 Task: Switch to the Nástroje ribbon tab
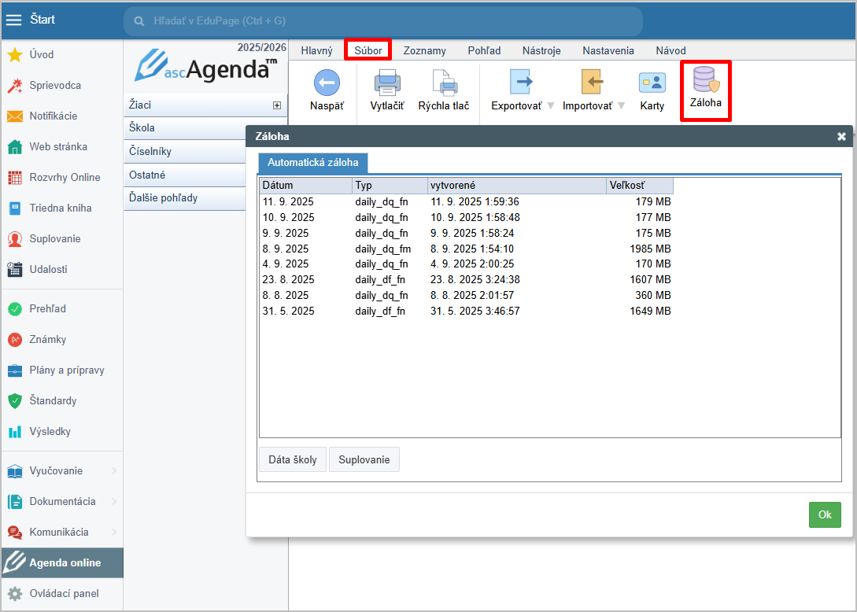[541, 50]
